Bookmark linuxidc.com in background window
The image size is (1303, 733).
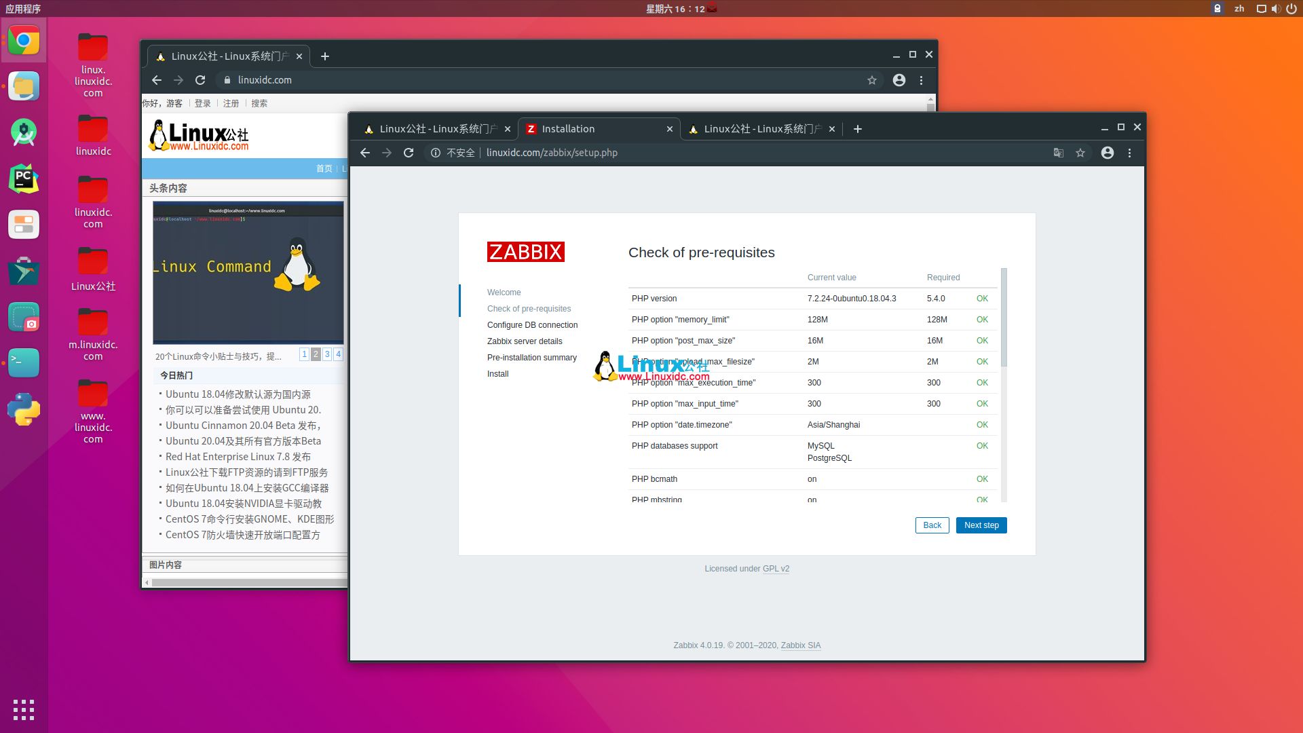872,80
